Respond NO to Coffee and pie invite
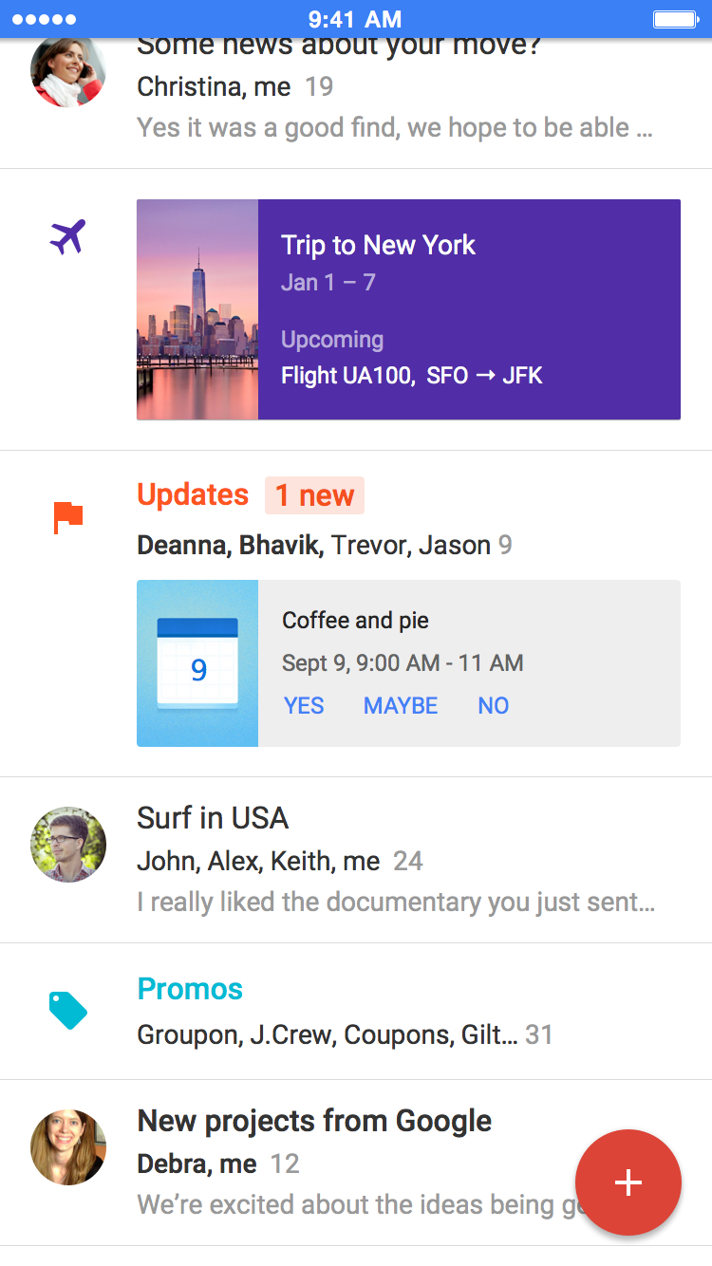 [494, 706]
